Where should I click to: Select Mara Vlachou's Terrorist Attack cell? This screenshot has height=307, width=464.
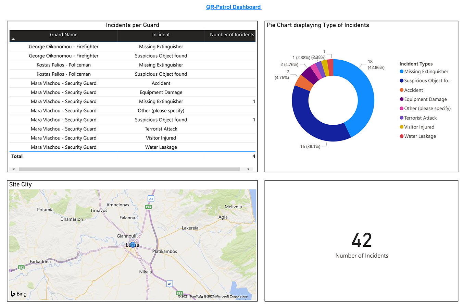[161, 129]
